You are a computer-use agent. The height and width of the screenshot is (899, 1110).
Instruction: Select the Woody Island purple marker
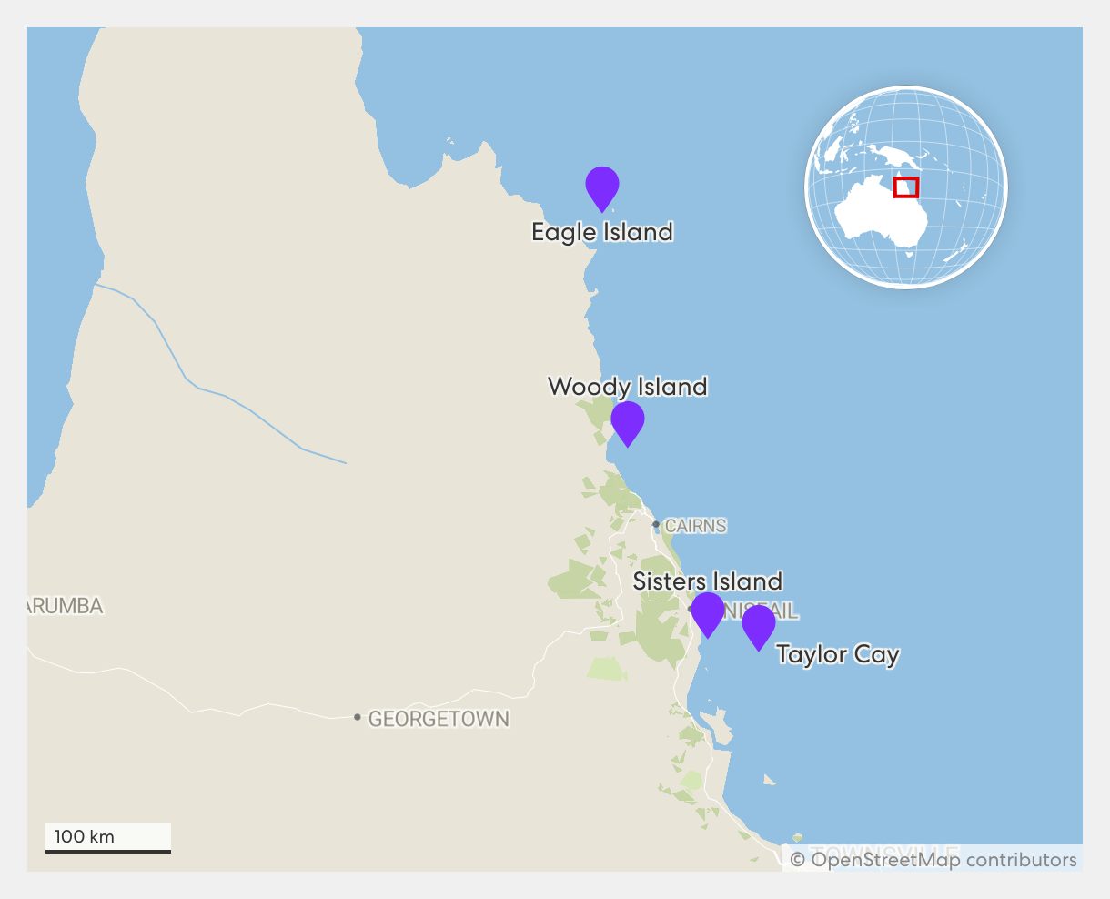pyautogui.click(x=627, y=421)
